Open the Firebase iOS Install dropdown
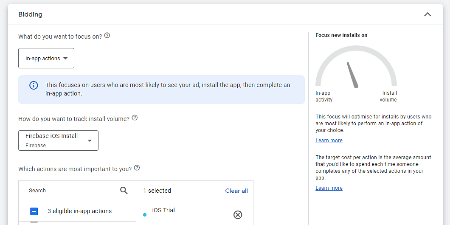 click(x=58, y=141)
